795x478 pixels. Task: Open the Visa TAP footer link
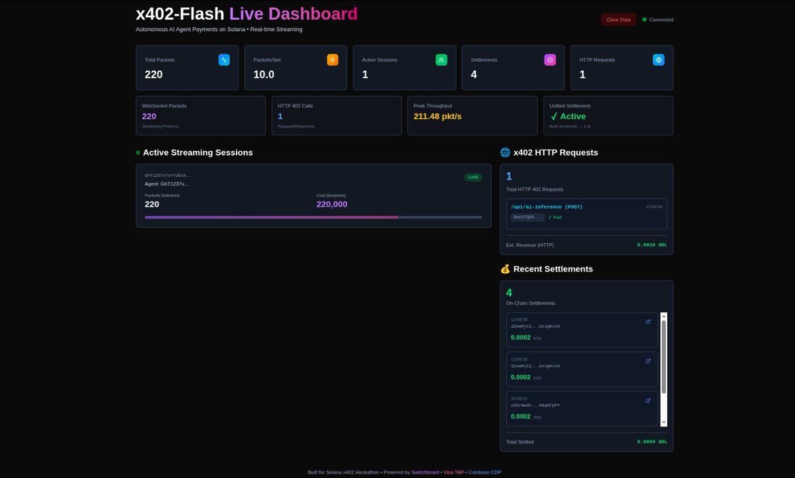click(454, 472)
